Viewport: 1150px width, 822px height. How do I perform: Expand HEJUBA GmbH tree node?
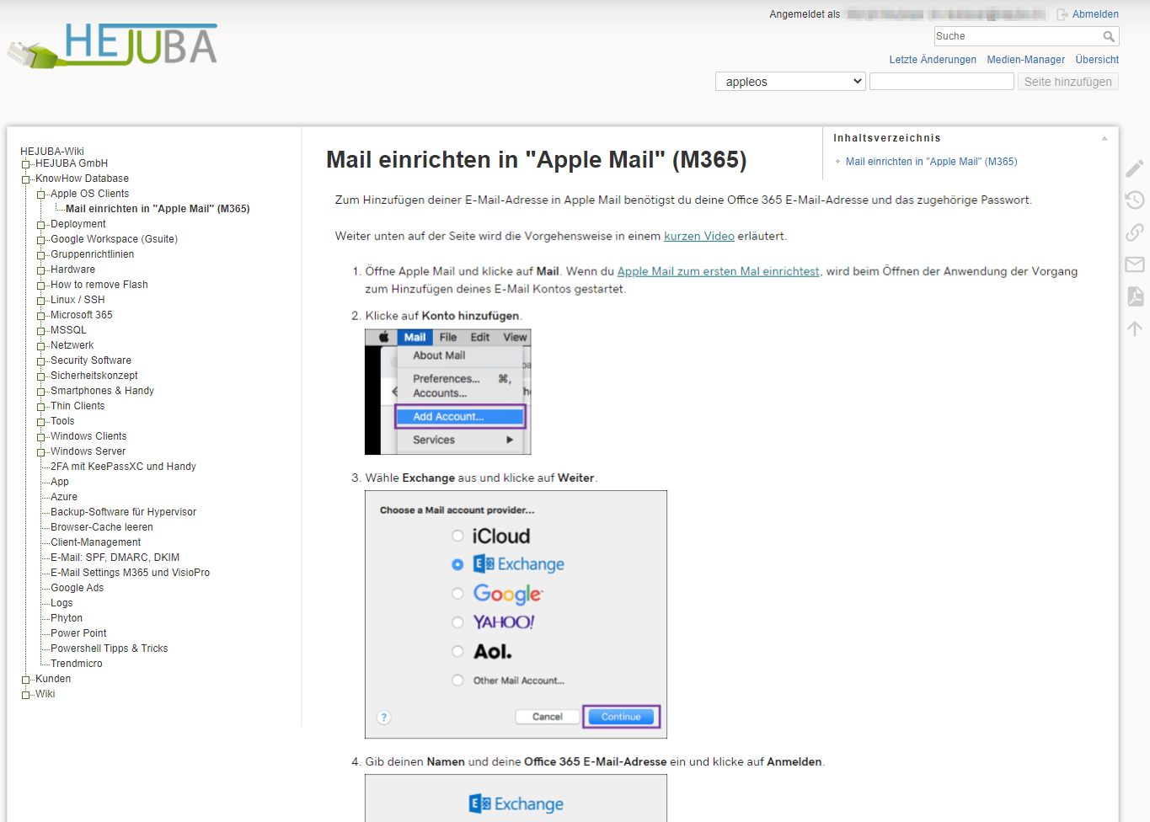25,164
